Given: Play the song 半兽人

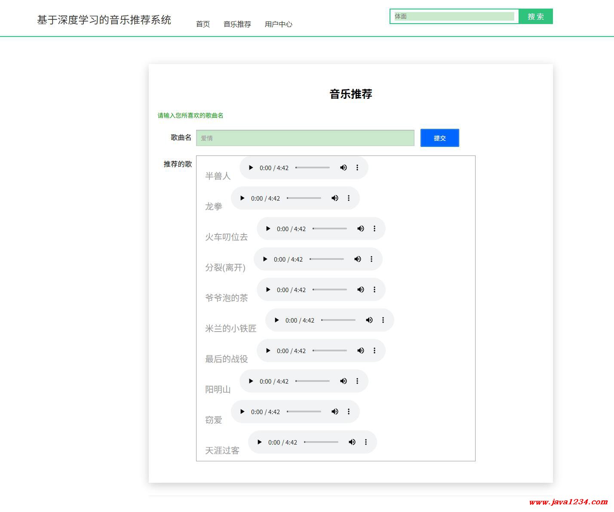Looking at the screenshot, I should pos(251,168).
